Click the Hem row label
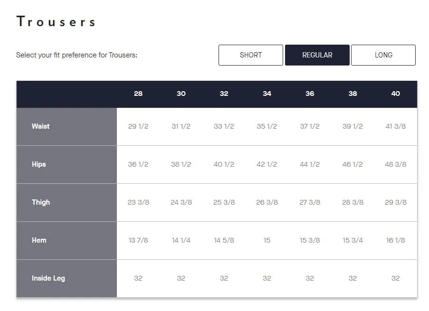Image resolution: width=429 pixels, height=311 pixels. pos(39,240)
